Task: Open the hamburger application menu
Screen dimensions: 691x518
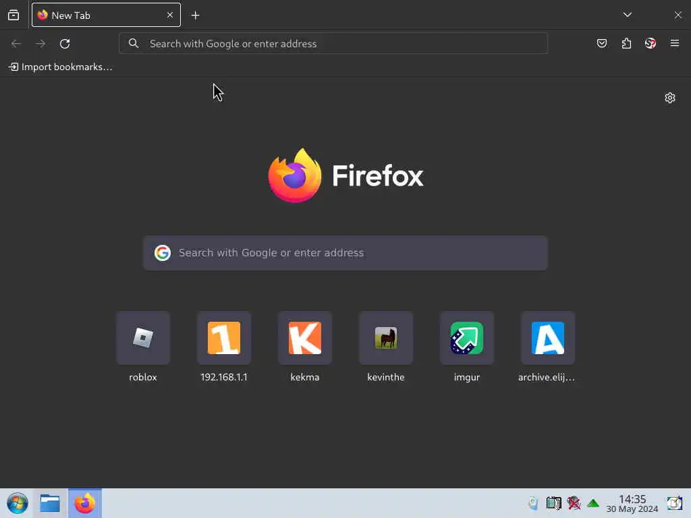Action: coord(675,43)
